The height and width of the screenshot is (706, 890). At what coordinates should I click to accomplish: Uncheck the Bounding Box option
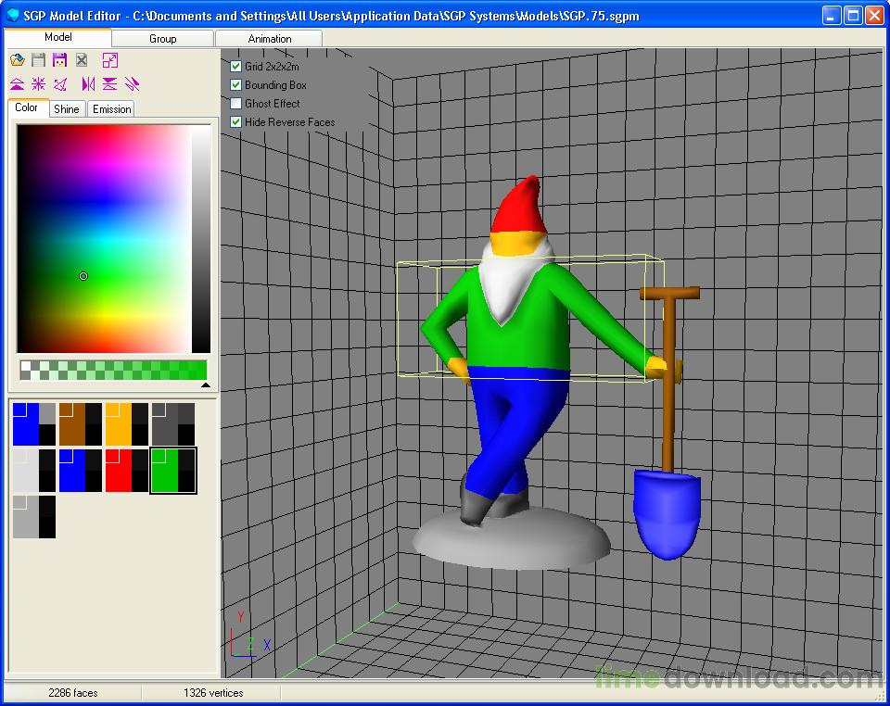click(235, 85)
